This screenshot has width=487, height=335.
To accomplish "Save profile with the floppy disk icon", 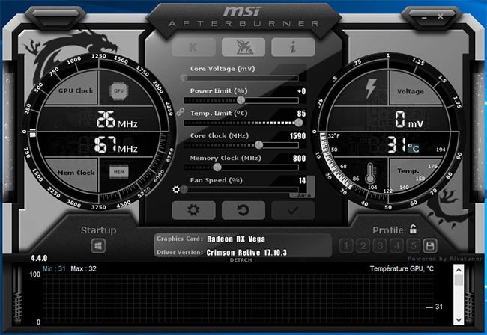I will coord(430,245).
